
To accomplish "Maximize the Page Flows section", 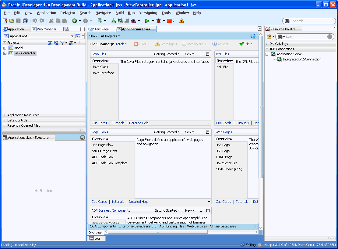I will (208, 132).
